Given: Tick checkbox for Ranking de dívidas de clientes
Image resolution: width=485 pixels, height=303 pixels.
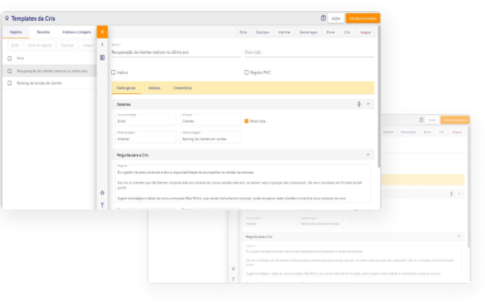Looking at the screenshot, I should (10, 83).
